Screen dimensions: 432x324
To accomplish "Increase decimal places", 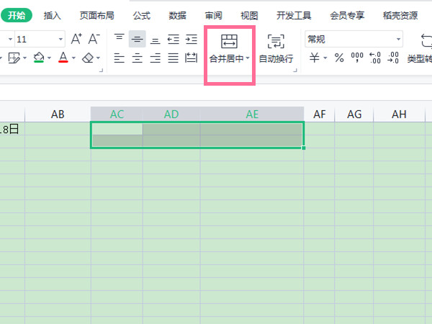I will pyautogui.click(x=375, y=58).
